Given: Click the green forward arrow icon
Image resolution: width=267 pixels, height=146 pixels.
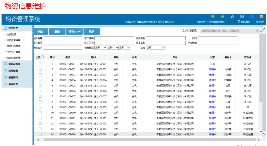Looking at the screenshot, I should pyautogui.click(x=222, y=16).
